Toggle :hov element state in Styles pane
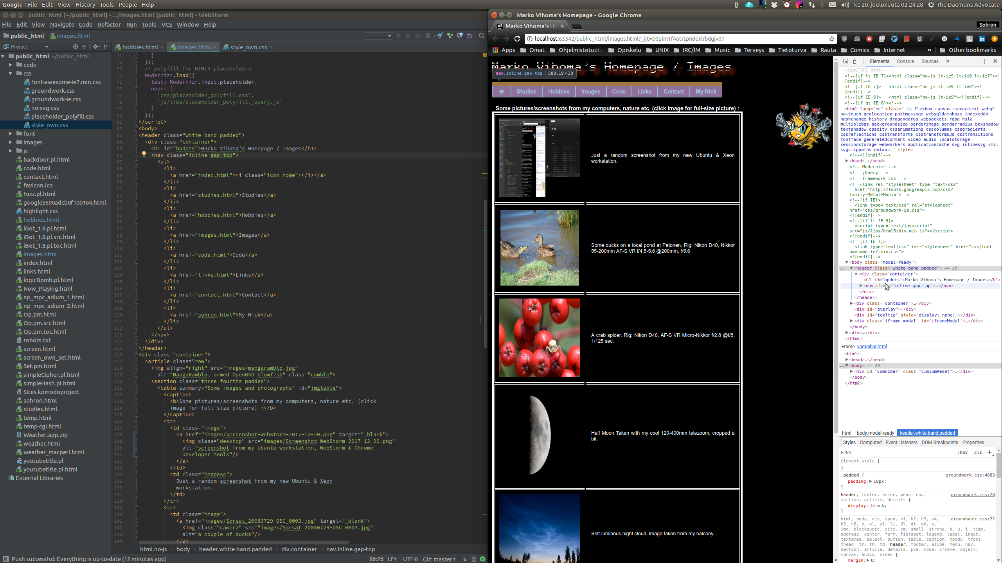Image resolution: width=1002 pixels, height=563 pixels. coord(962,453)
